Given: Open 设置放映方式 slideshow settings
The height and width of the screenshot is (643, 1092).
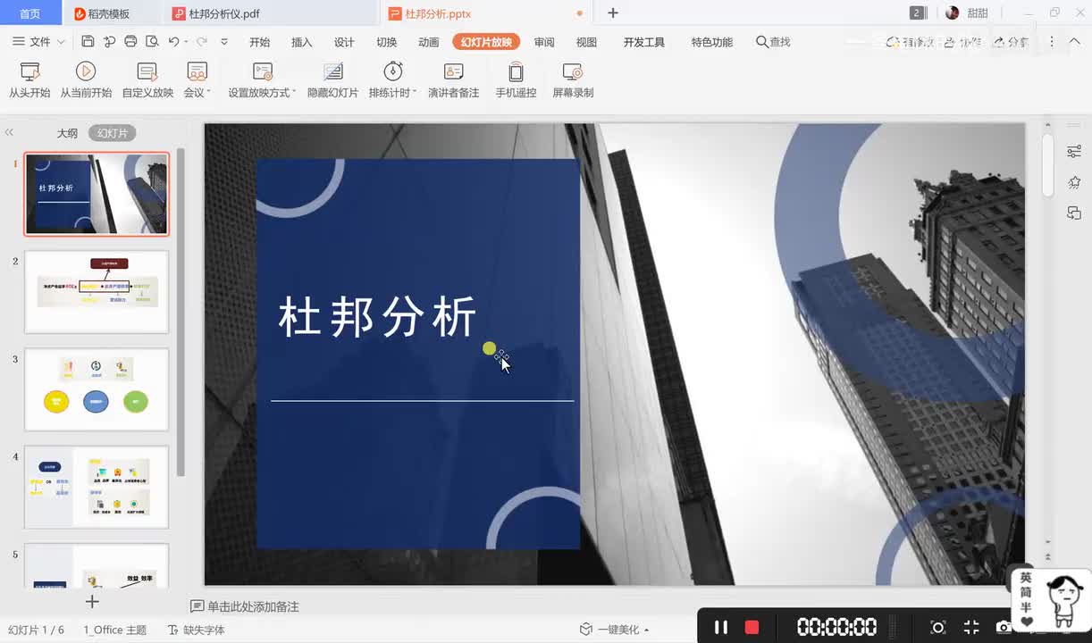Looking at the screenshot, I should tap(262, 79).
